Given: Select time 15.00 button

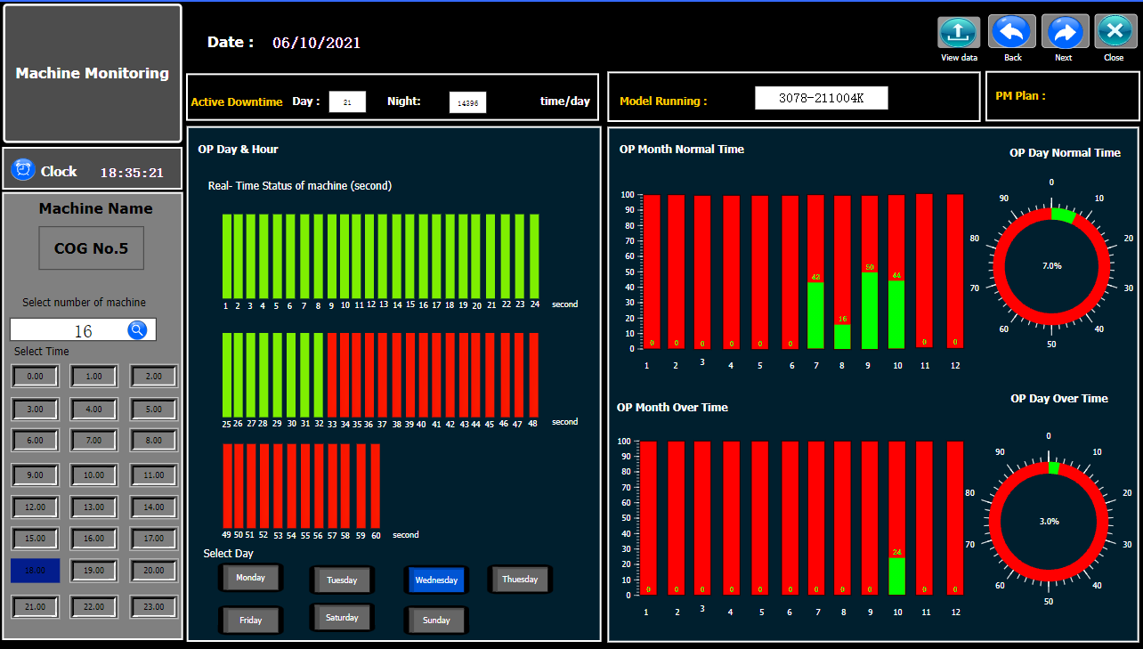Looking at the screenshot, I should click(35, 539).
